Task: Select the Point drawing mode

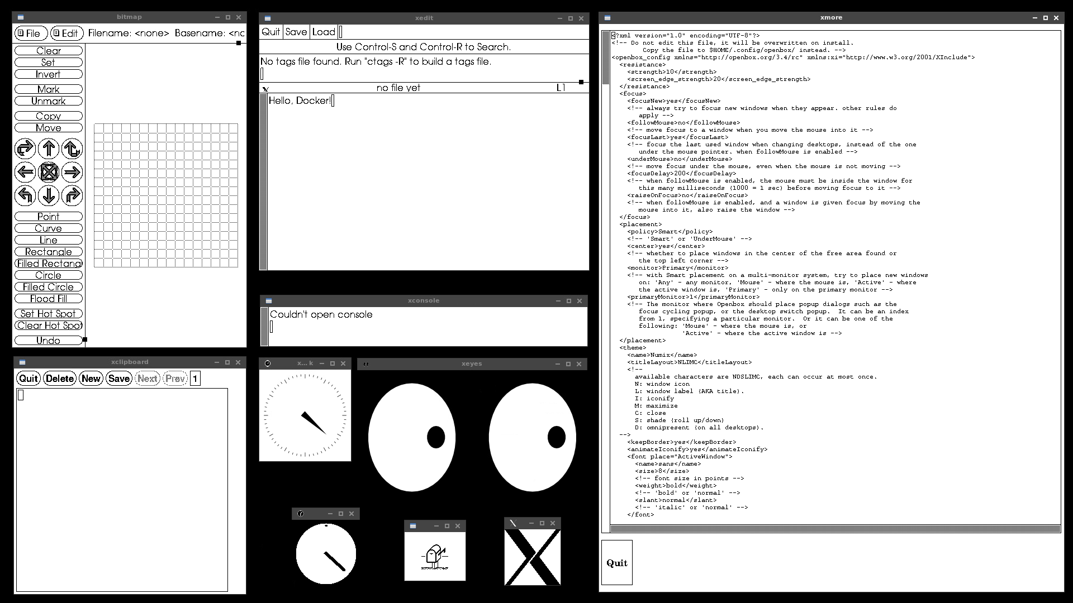Action: pos(49,217)
